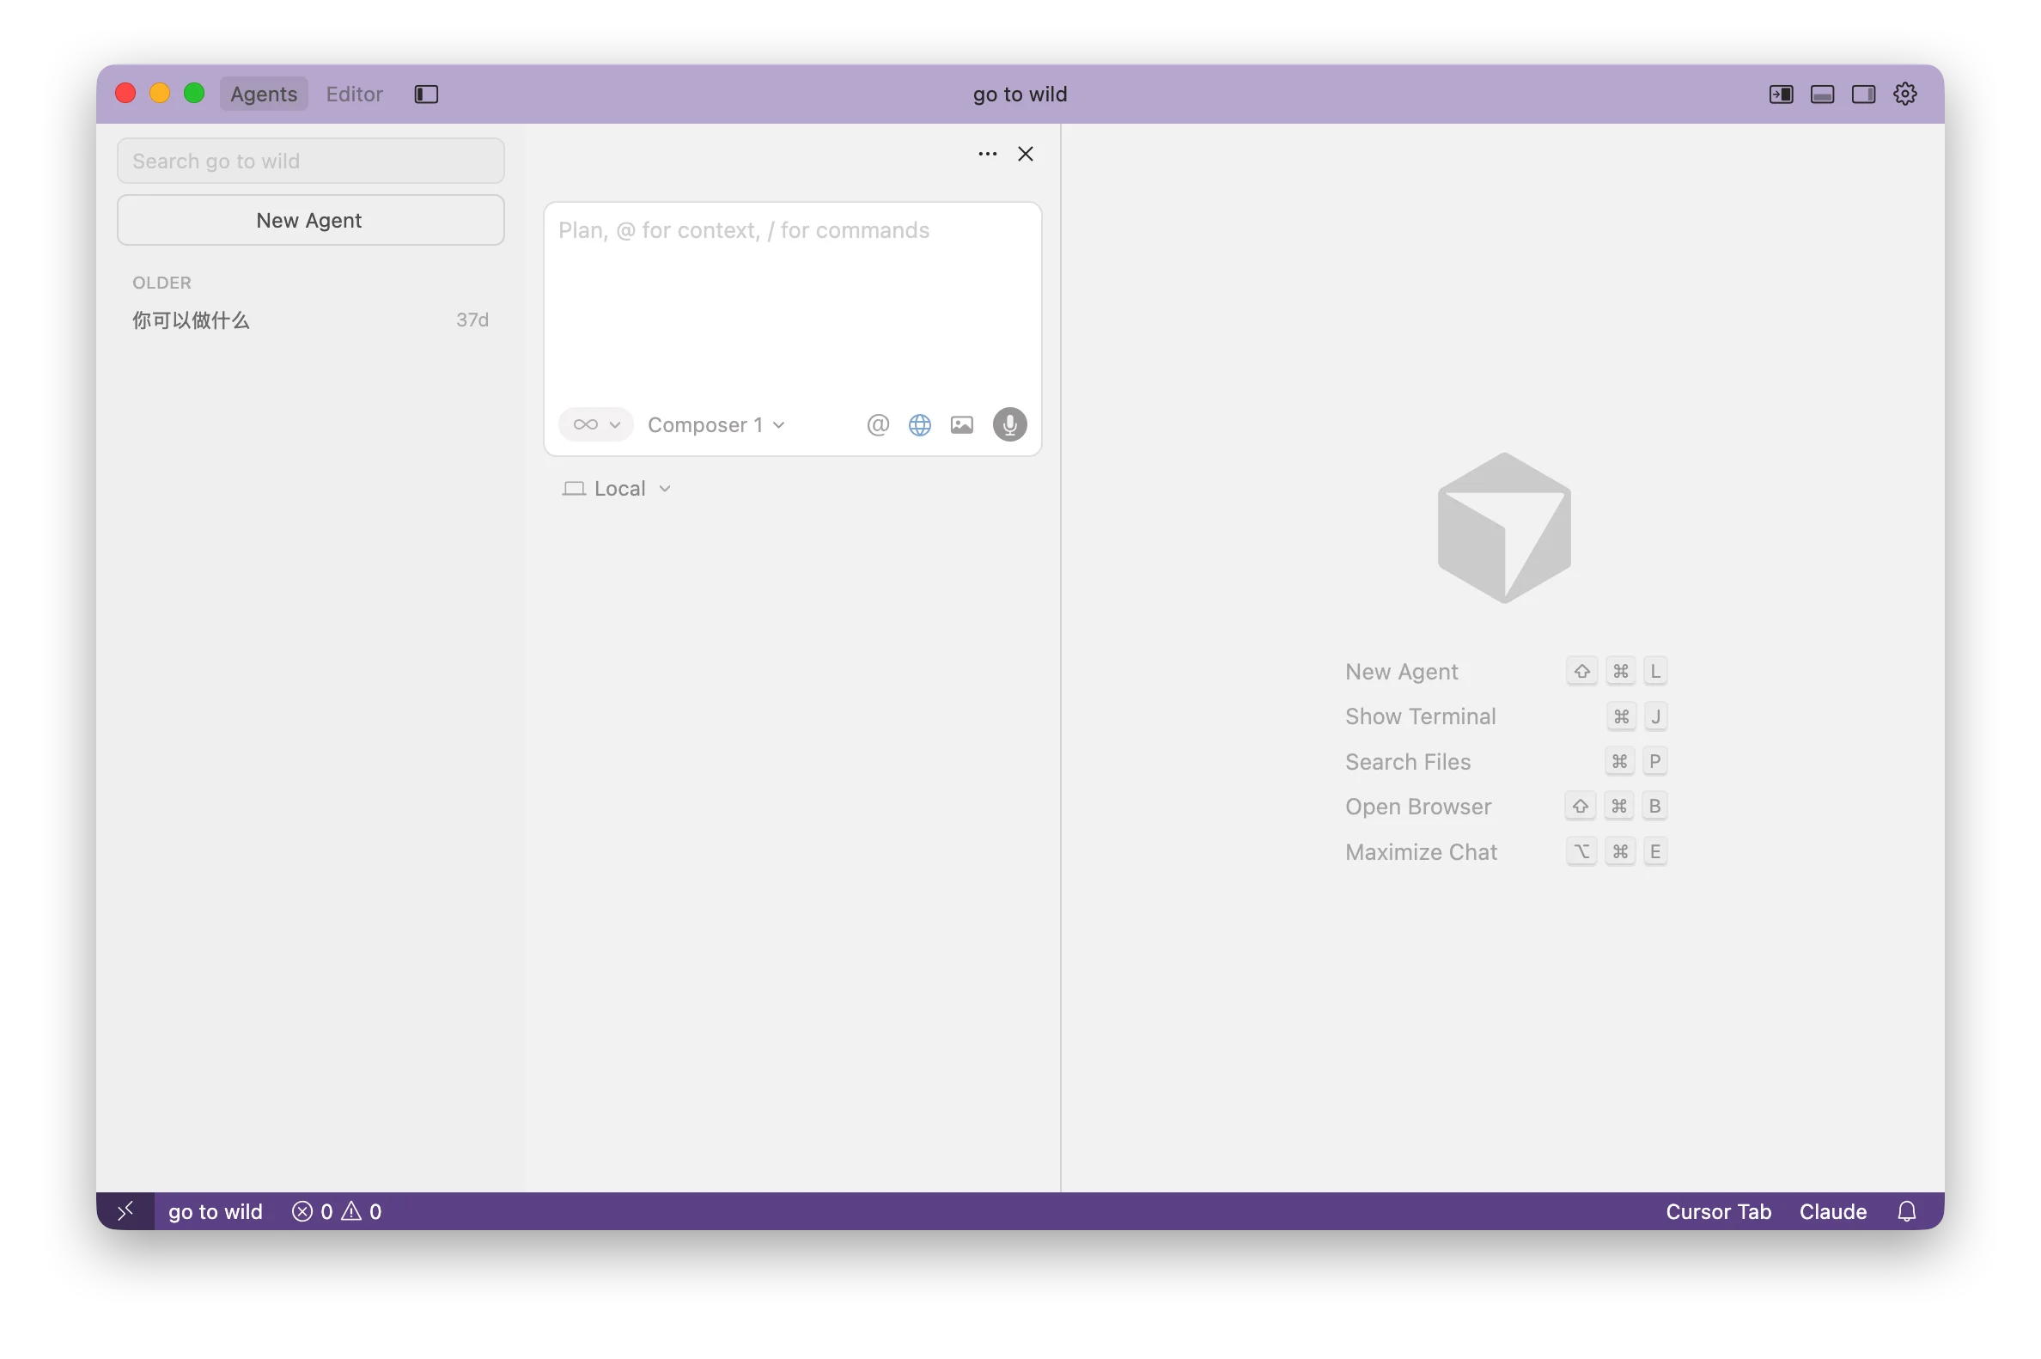The width and height of the screenshot is (2041, 1359).
Task: Switch to the Editor tab
Action: pyautogui.click(x=354, y=94)
